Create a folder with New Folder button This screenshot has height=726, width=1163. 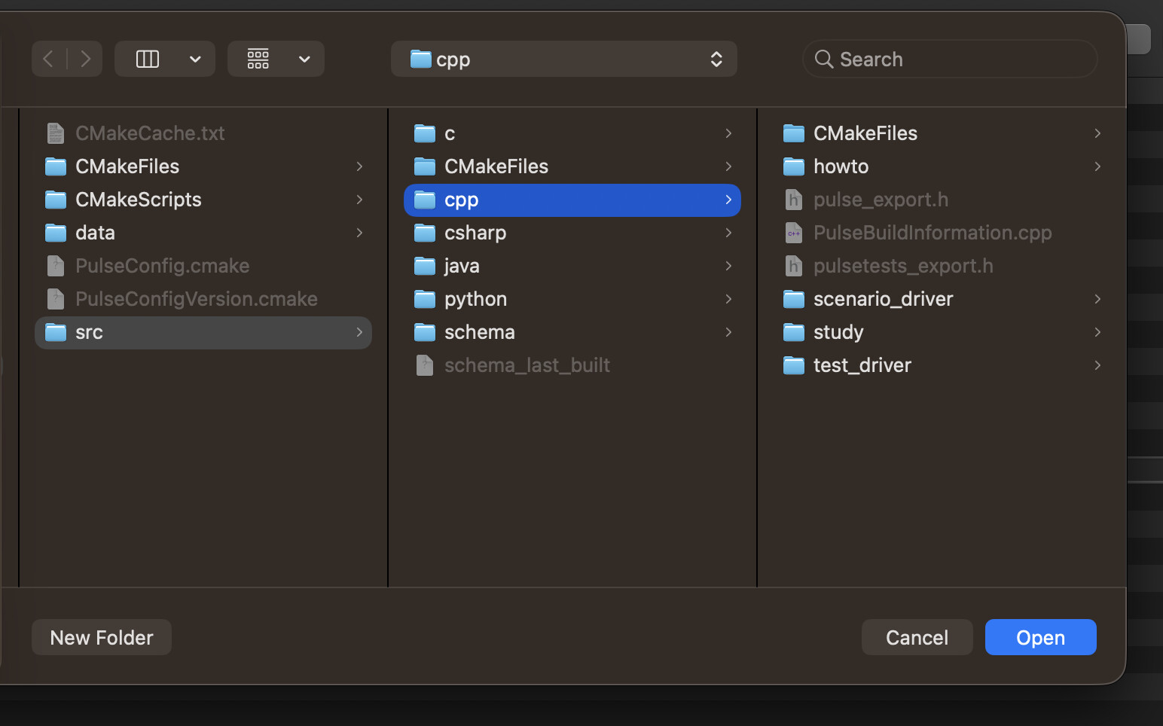click(x=102, y=637)
